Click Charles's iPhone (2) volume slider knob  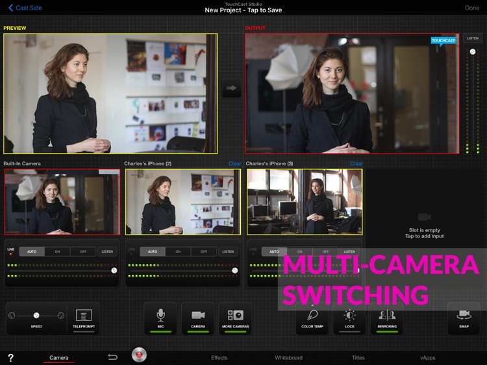point(235,270)
